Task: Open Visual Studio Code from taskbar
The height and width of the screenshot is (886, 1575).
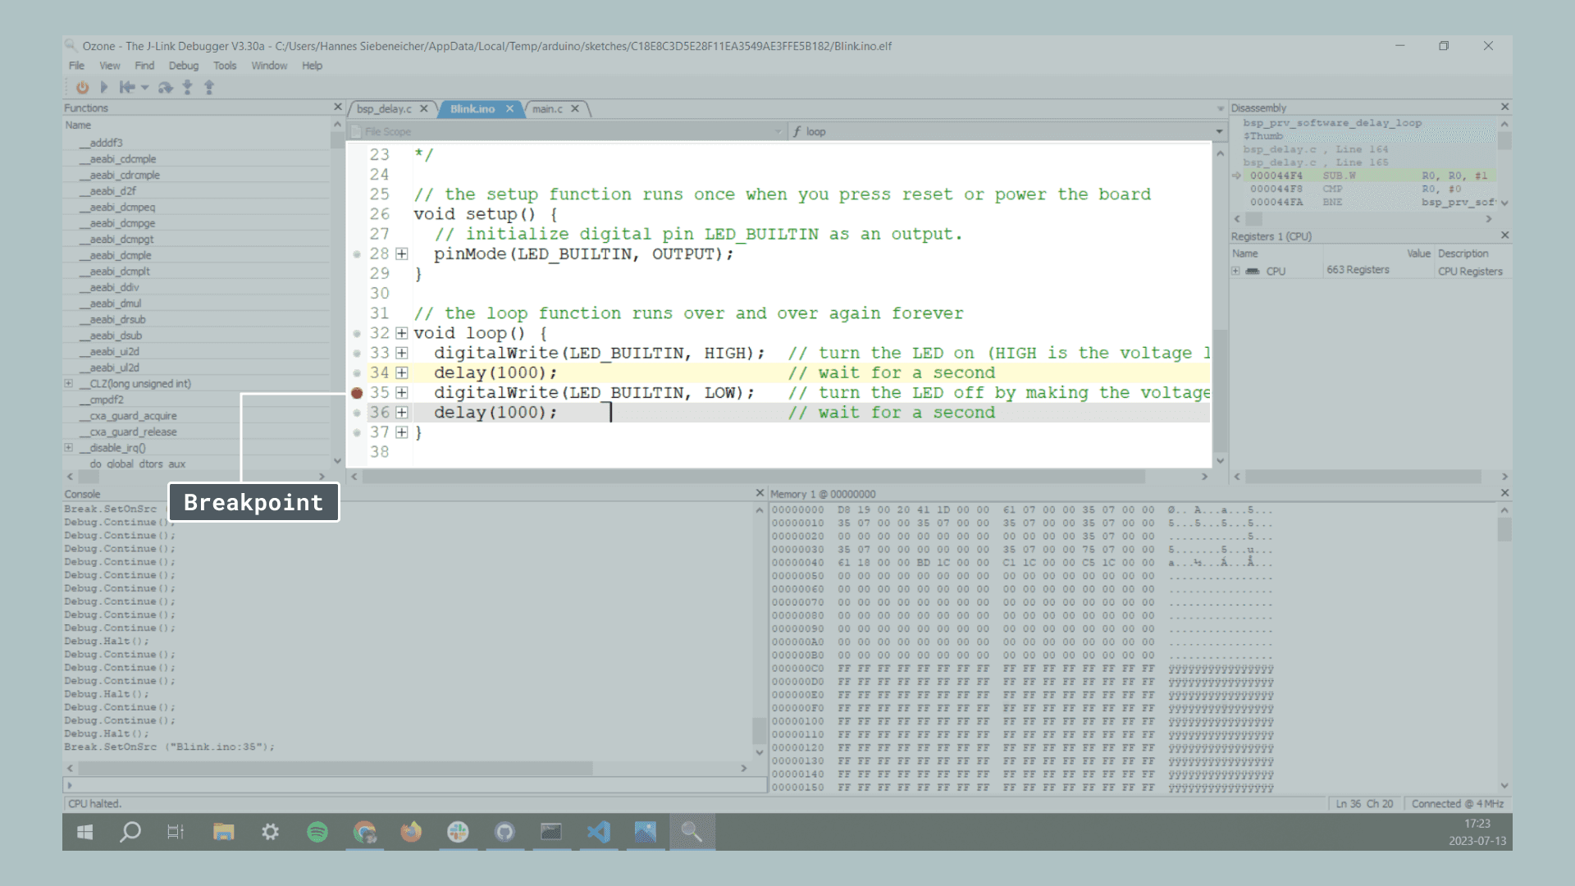Action: click(598, 832)
